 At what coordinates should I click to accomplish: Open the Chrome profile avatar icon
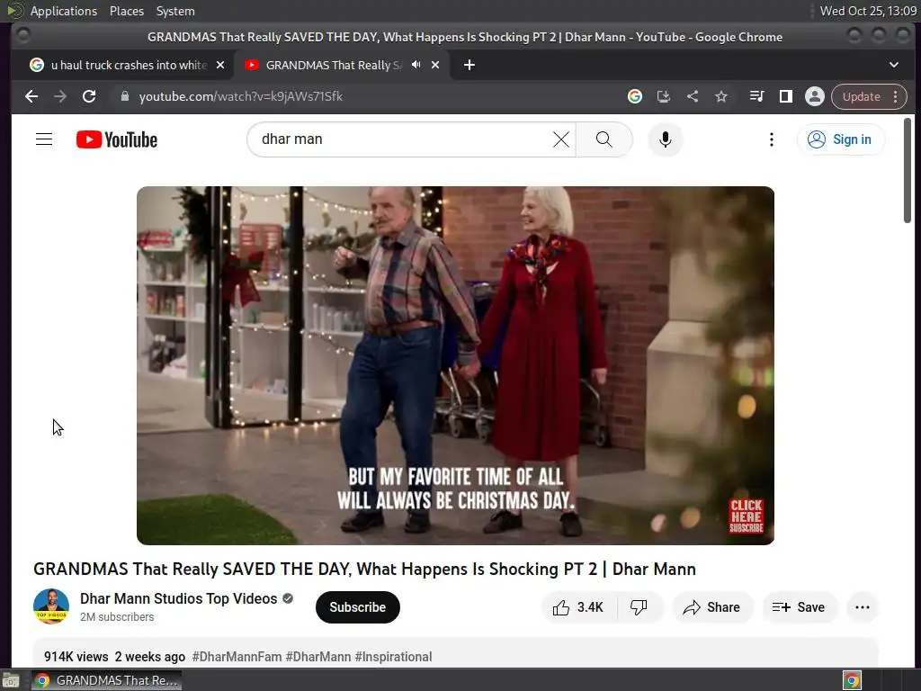click(x=815, y=96)
